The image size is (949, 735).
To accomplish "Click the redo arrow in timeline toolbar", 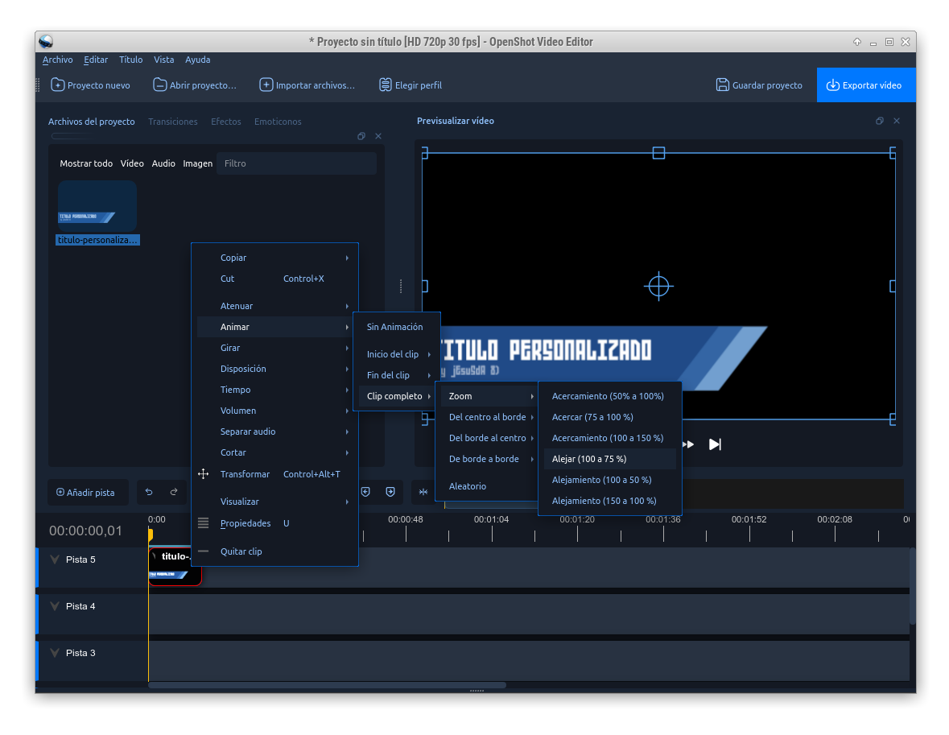I will point(174,492).
